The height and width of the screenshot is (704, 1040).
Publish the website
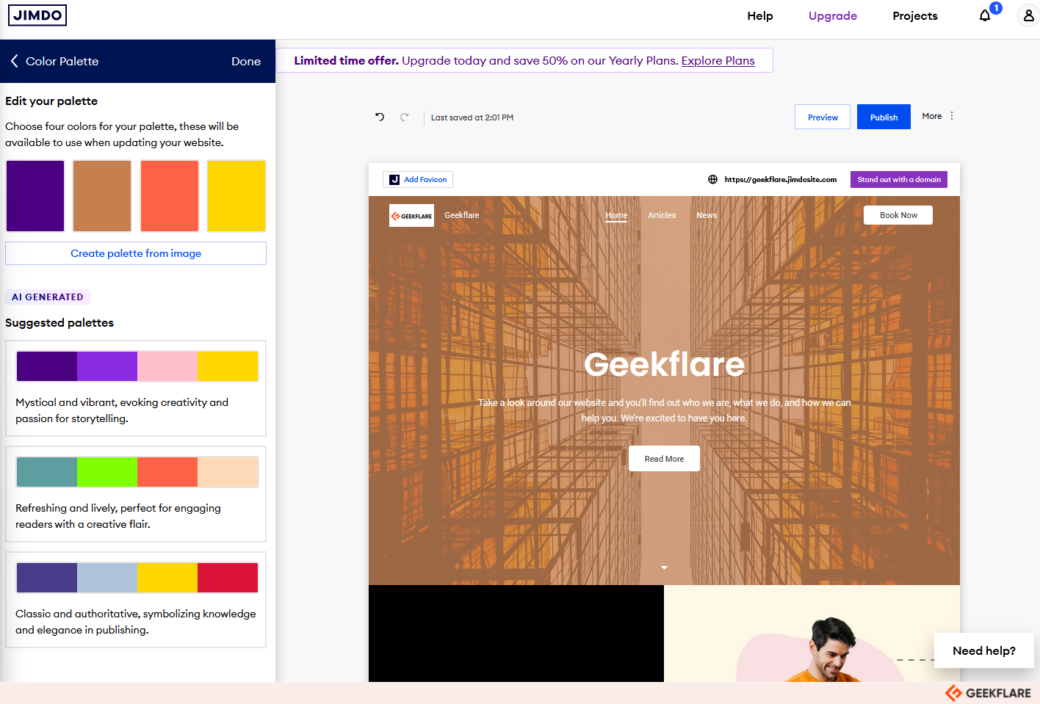tap(884, 117)
